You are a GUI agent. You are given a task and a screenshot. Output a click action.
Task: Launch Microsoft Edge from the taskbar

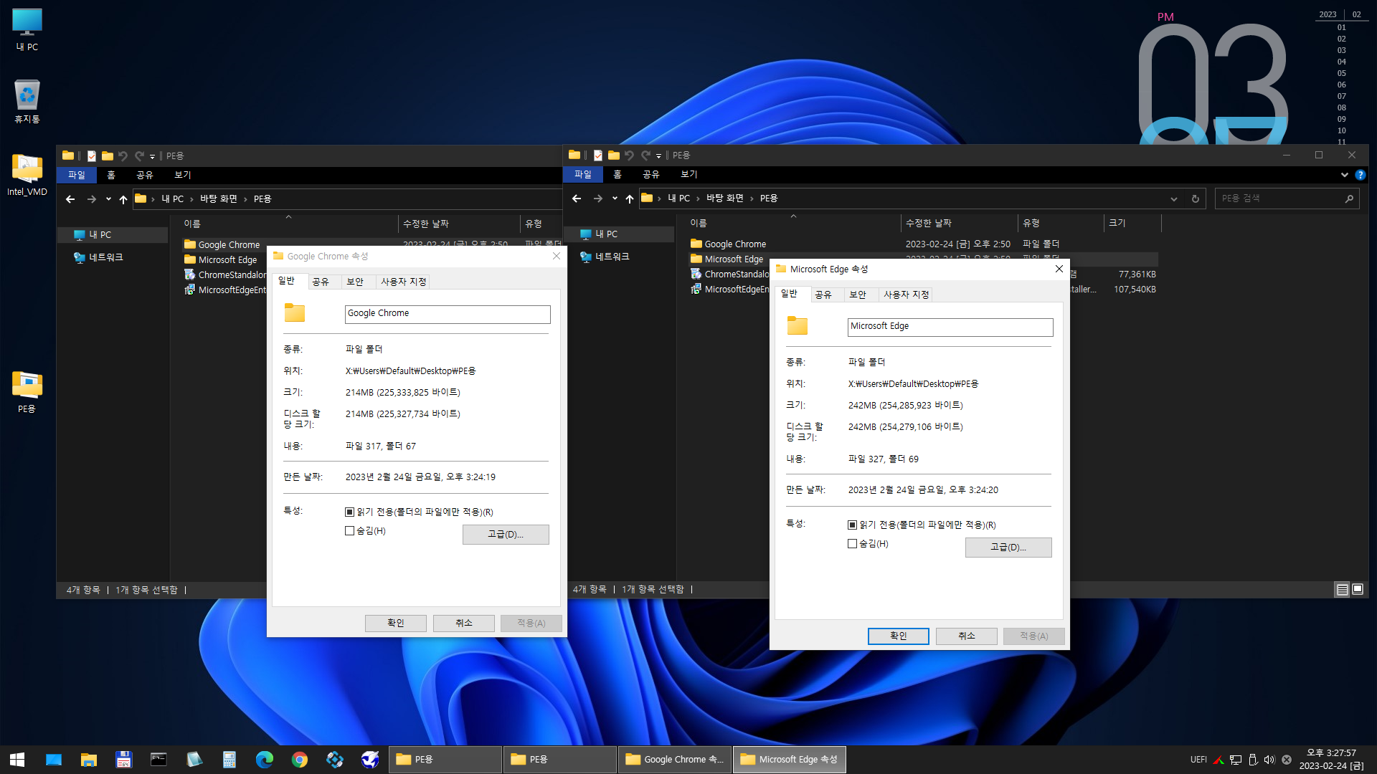(x=265, y=760)
